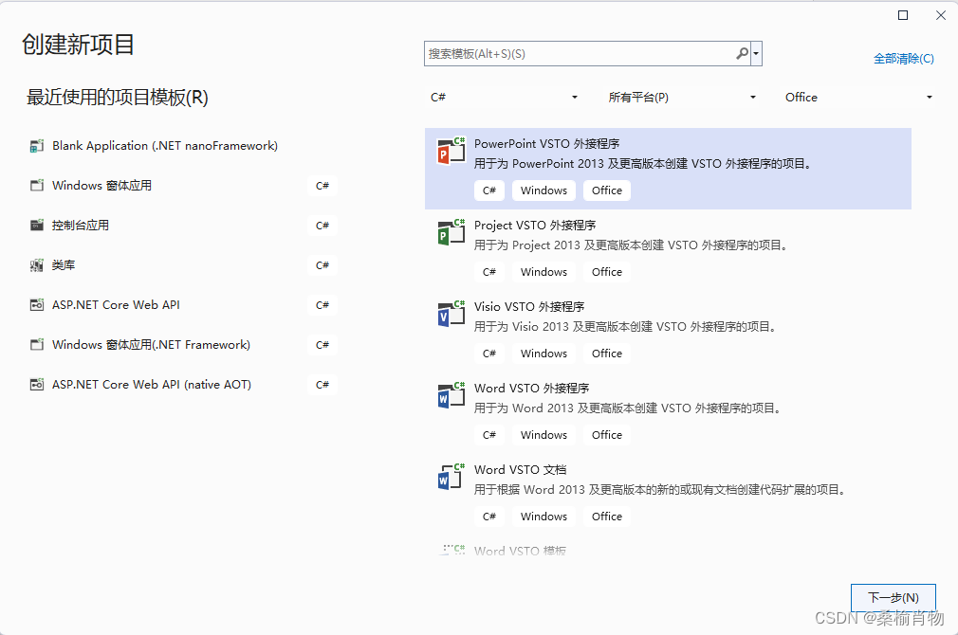
Task: Click the ASP.NET Core Web API icon
Action: click(37, 304)
